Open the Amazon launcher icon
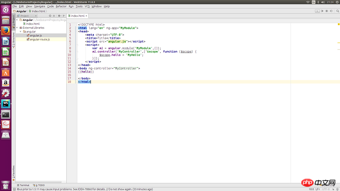 6,83
